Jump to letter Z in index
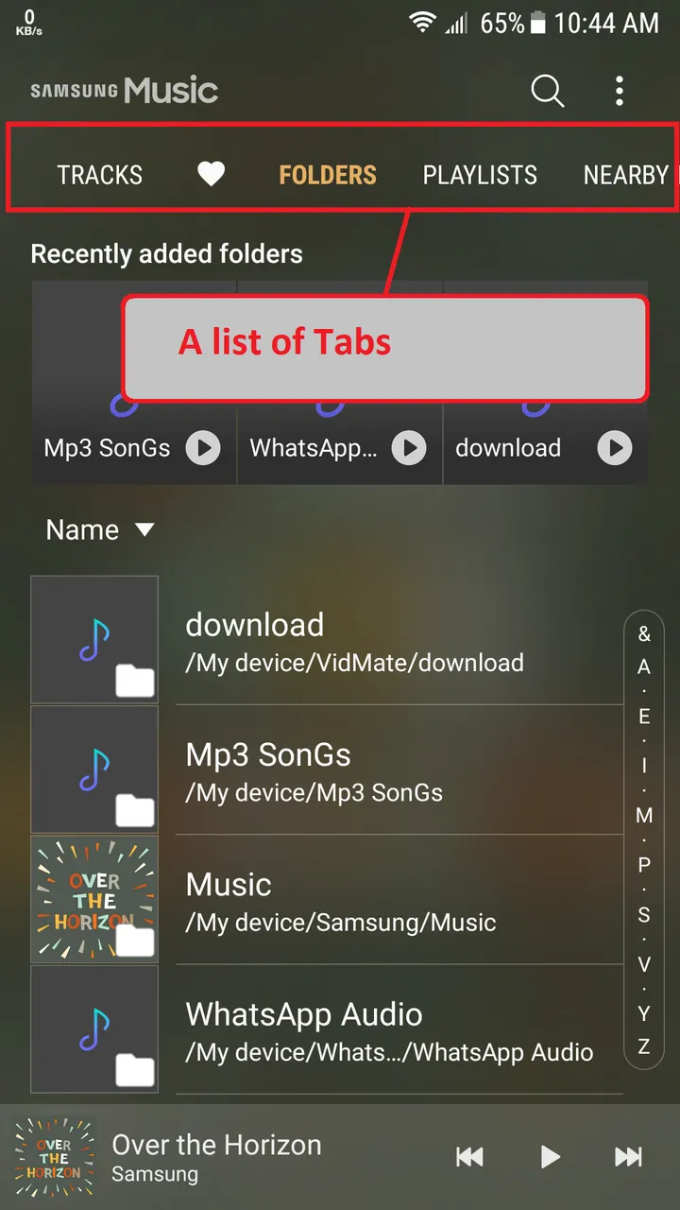Viewport: 680px width, 1210px height. 644,1046
